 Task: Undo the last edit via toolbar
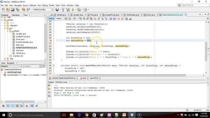[24, 10]
